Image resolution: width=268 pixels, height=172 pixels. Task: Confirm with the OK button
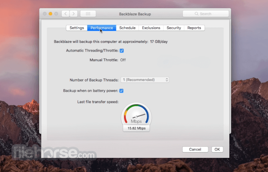[217, 149]
